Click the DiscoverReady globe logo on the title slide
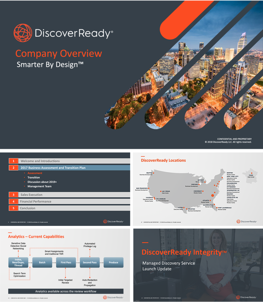Image resolution: width=263 pixels, height=302 pixels. (x=23, y=32)
